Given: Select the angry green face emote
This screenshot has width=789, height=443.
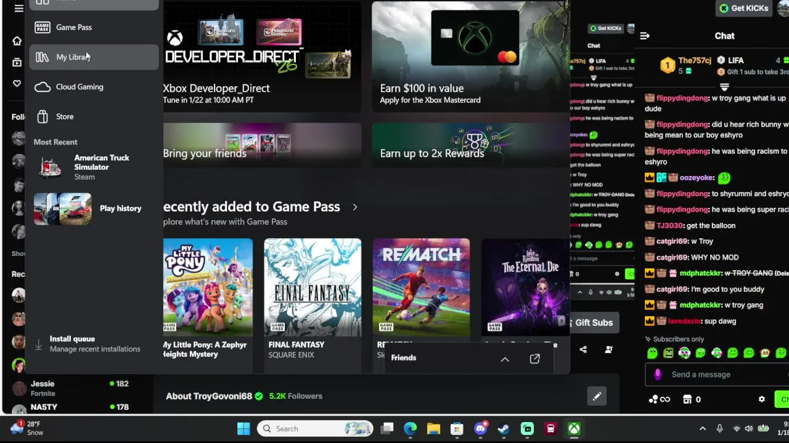Looking at the screenshot, I should point(668,353).
